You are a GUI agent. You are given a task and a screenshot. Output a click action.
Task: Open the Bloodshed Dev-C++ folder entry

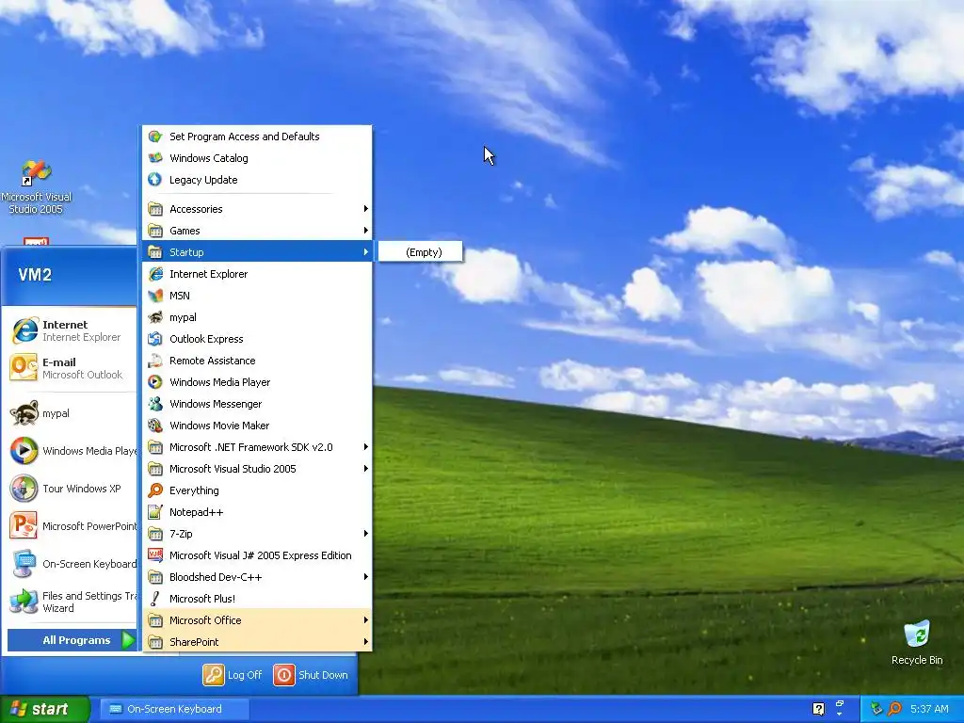tap(258, 577)
